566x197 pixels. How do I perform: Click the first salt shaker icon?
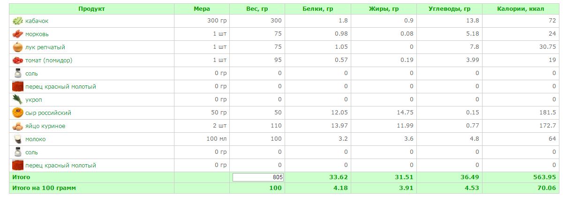[x=18, y=74]
